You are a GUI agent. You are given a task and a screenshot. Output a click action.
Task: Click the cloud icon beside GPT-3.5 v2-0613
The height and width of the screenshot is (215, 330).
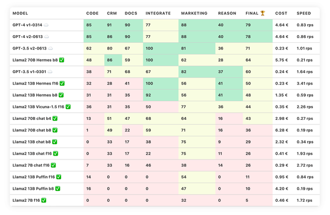pos(50,48)
